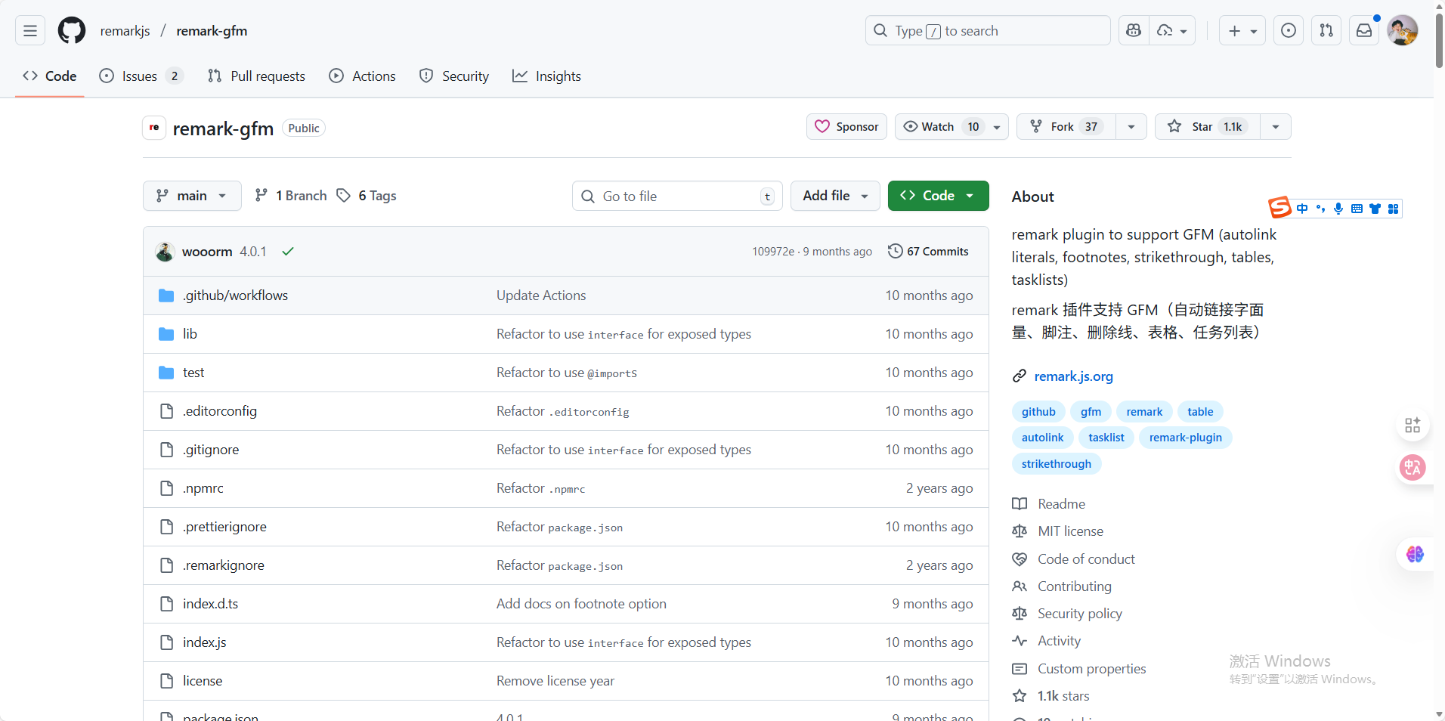Click the Sogou input method logo
Viewport: 1445px width, 721px height.
click(1279, 207)
